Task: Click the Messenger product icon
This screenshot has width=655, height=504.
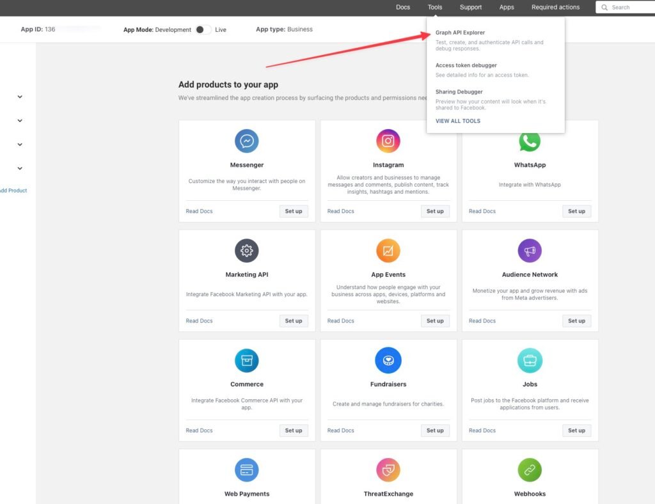Action: 246,141
